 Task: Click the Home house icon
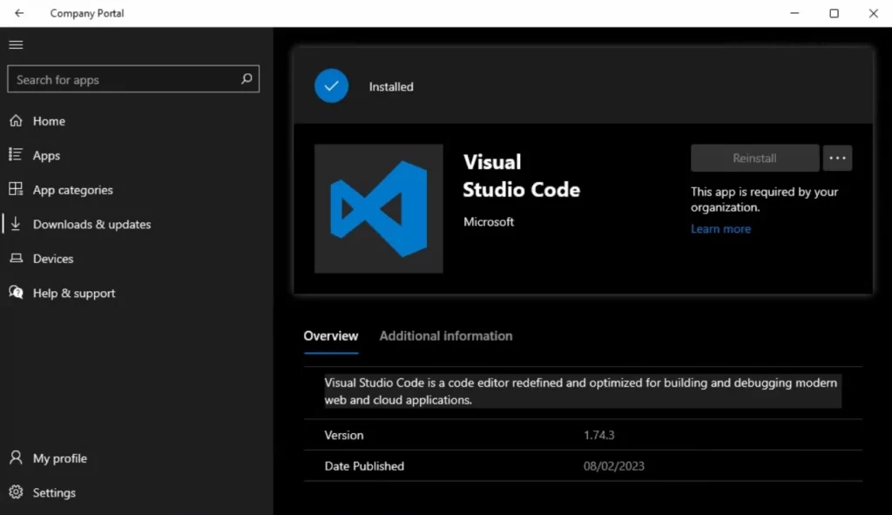pos(16,120)
